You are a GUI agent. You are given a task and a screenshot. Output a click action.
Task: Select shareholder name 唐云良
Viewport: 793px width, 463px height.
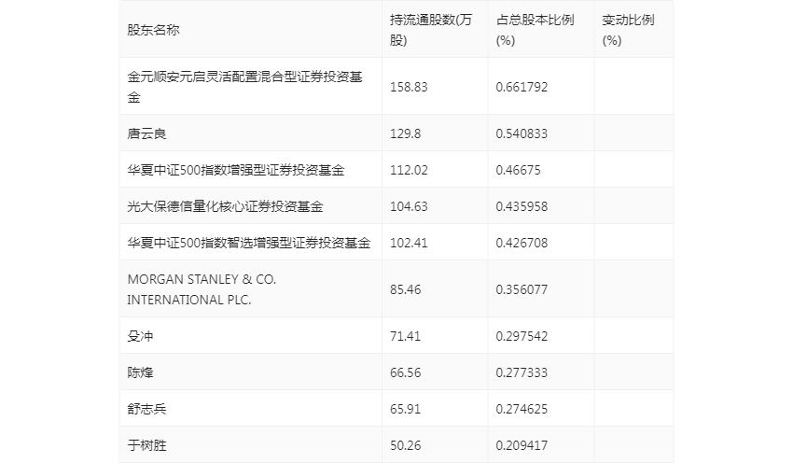pyautogui.click(x=146, y=133)
